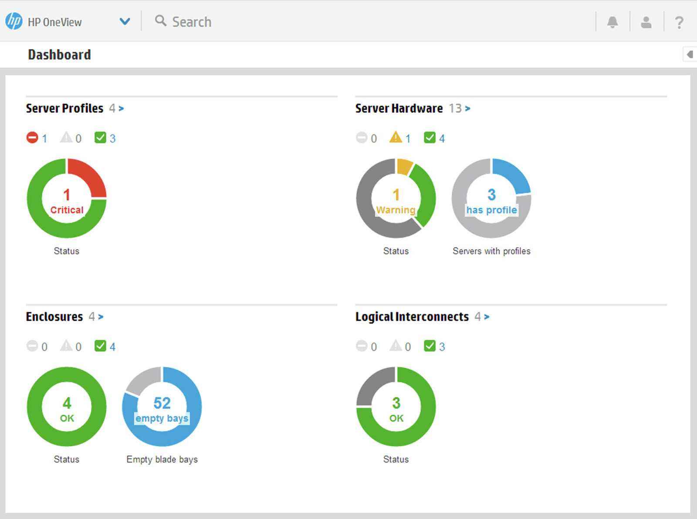Open the Enclosures link
Image resolution: width=697 pixels, height=519 pixels.
[x=54, y=316]
